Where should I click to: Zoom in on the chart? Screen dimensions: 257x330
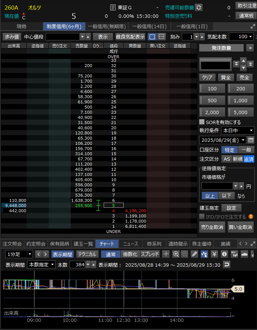(x=176, y=254)
